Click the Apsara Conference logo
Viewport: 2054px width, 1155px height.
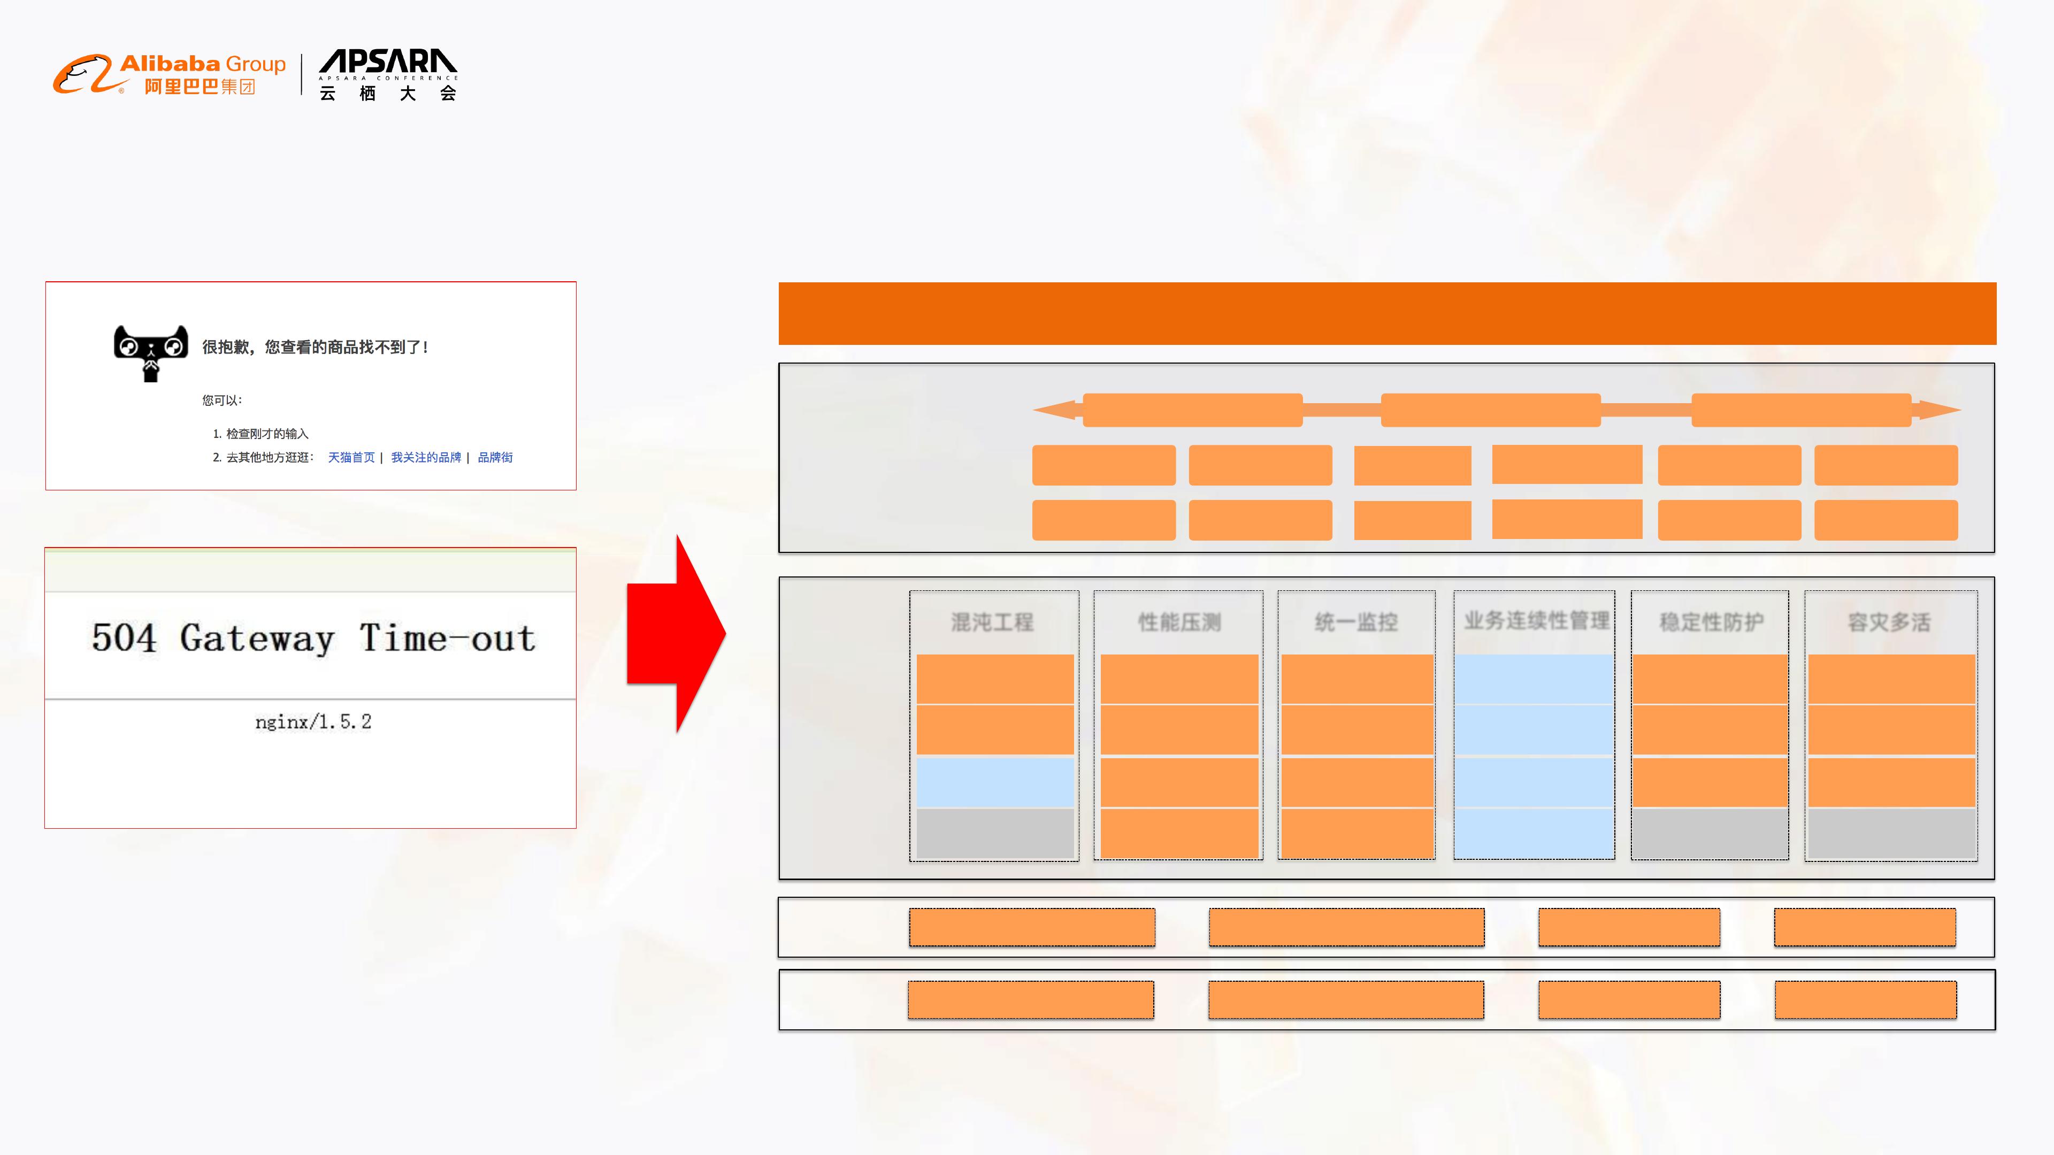click(387, 75)
